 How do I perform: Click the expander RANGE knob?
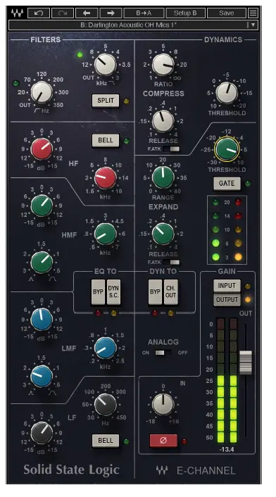pos(163,177)
